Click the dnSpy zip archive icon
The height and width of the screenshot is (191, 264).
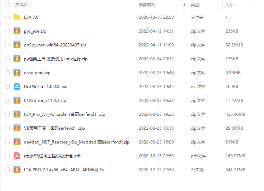(17, 45)
